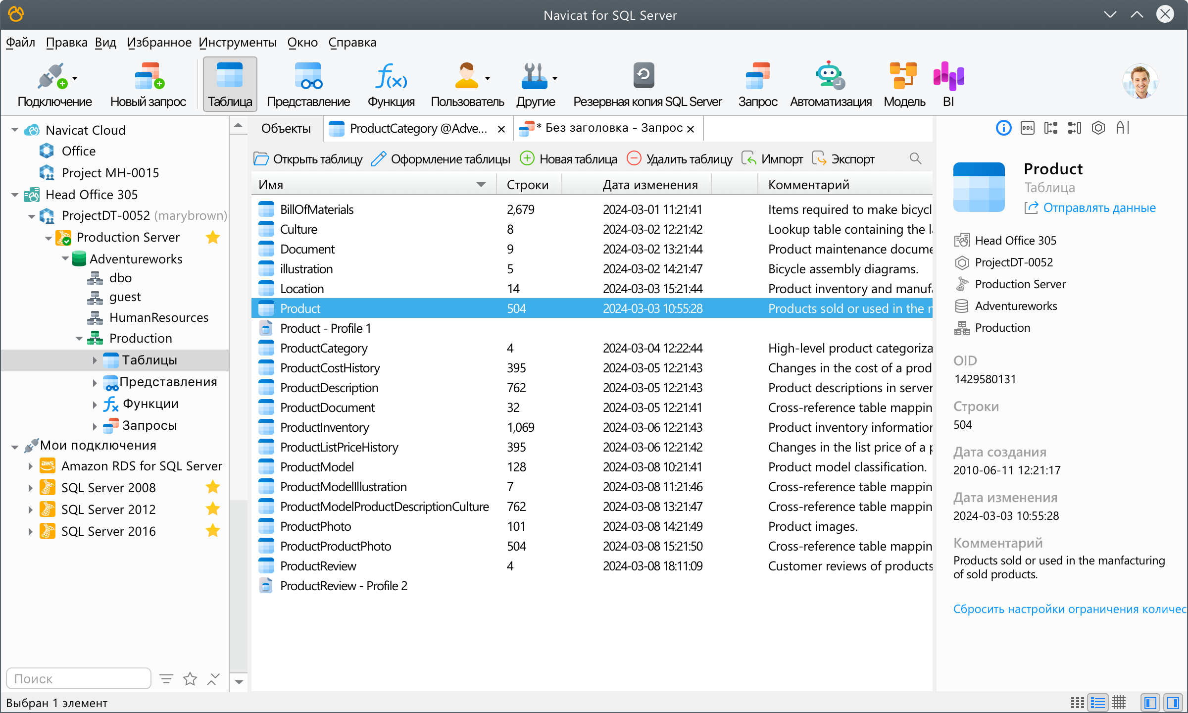Click Удалить таблицу button

679,158
